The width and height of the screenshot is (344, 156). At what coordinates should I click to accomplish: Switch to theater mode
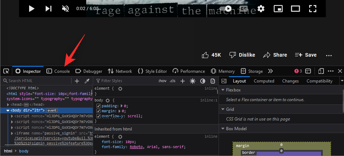(295, 9)
